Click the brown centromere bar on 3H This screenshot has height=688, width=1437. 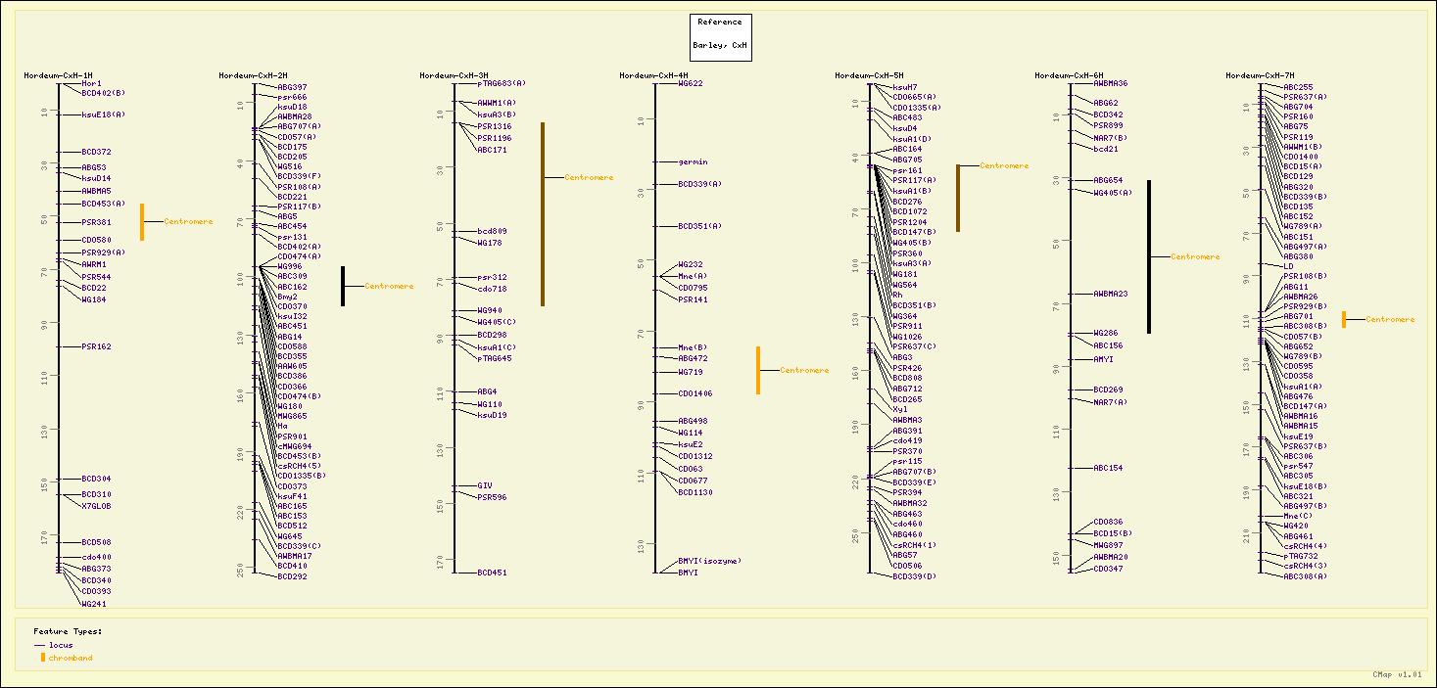(543, 213)
